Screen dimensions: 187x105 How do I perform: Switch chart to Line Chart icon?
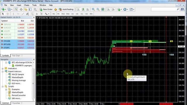[88, 9]
